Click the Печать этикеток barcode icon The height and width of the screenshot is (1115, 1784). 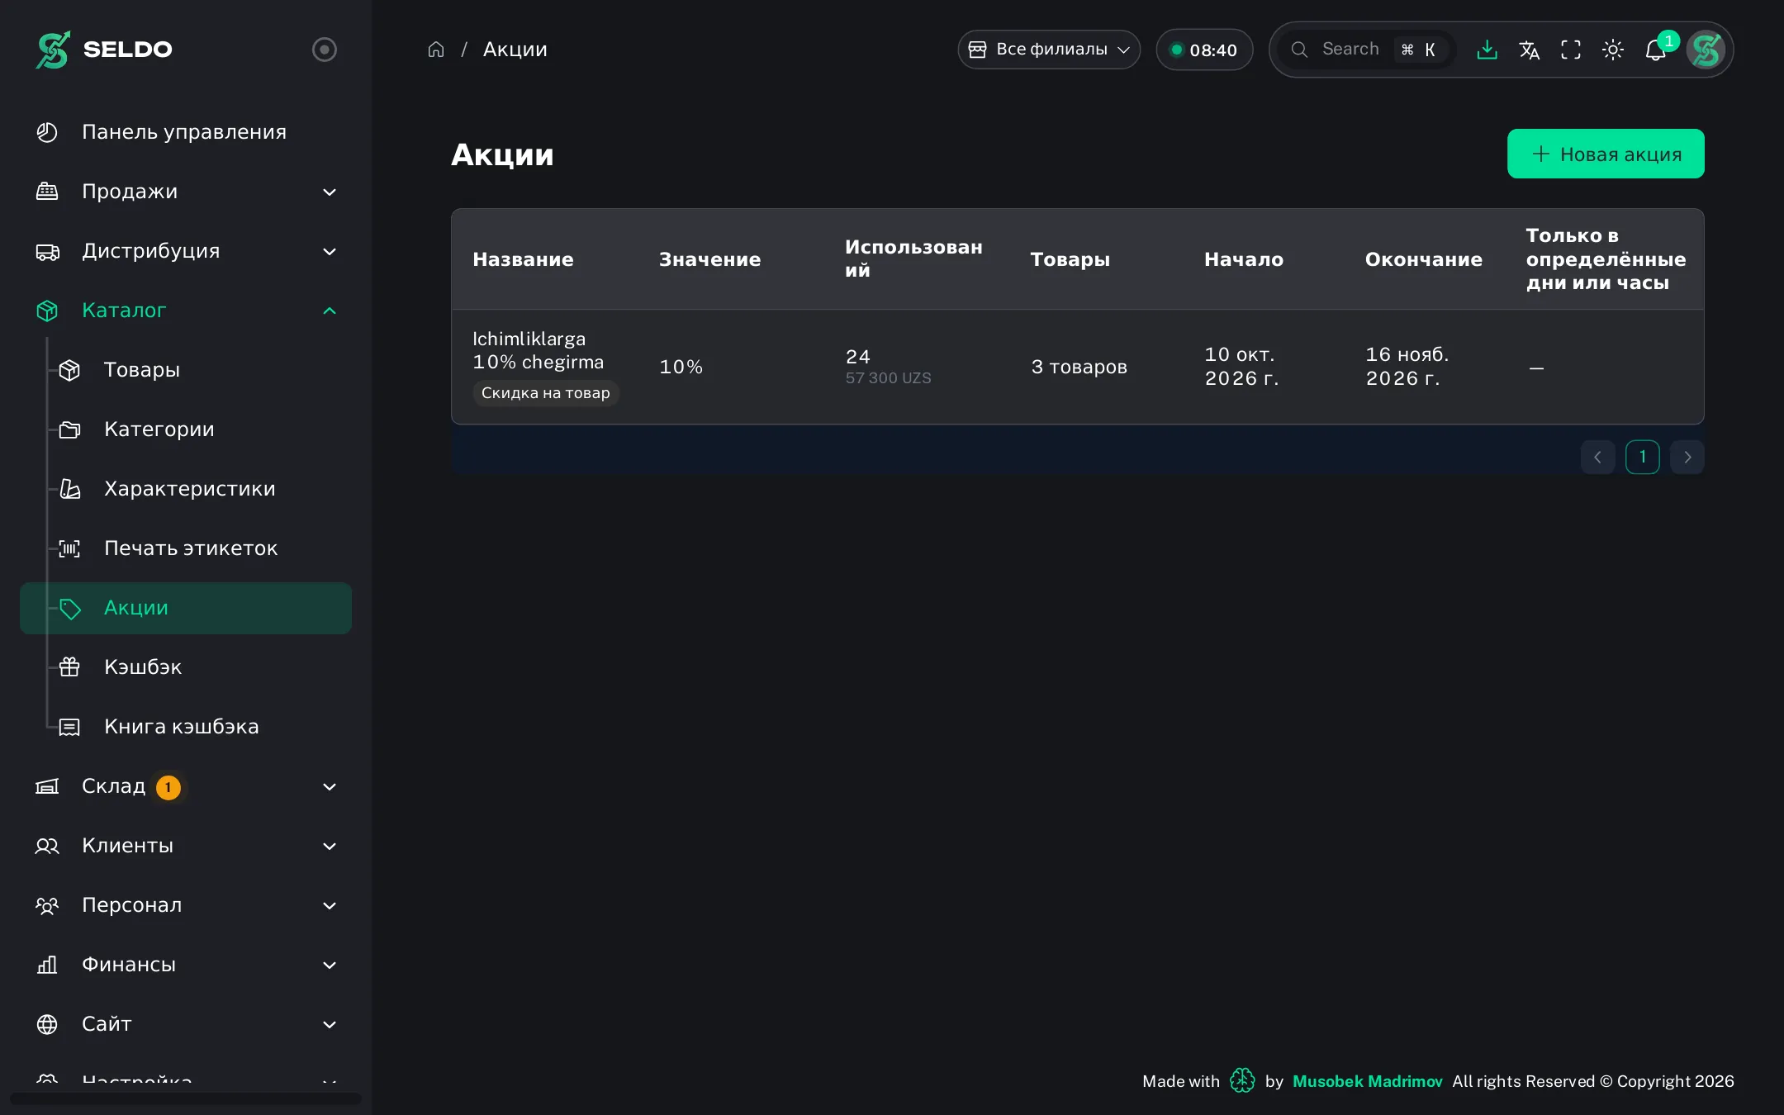[70, 548]
